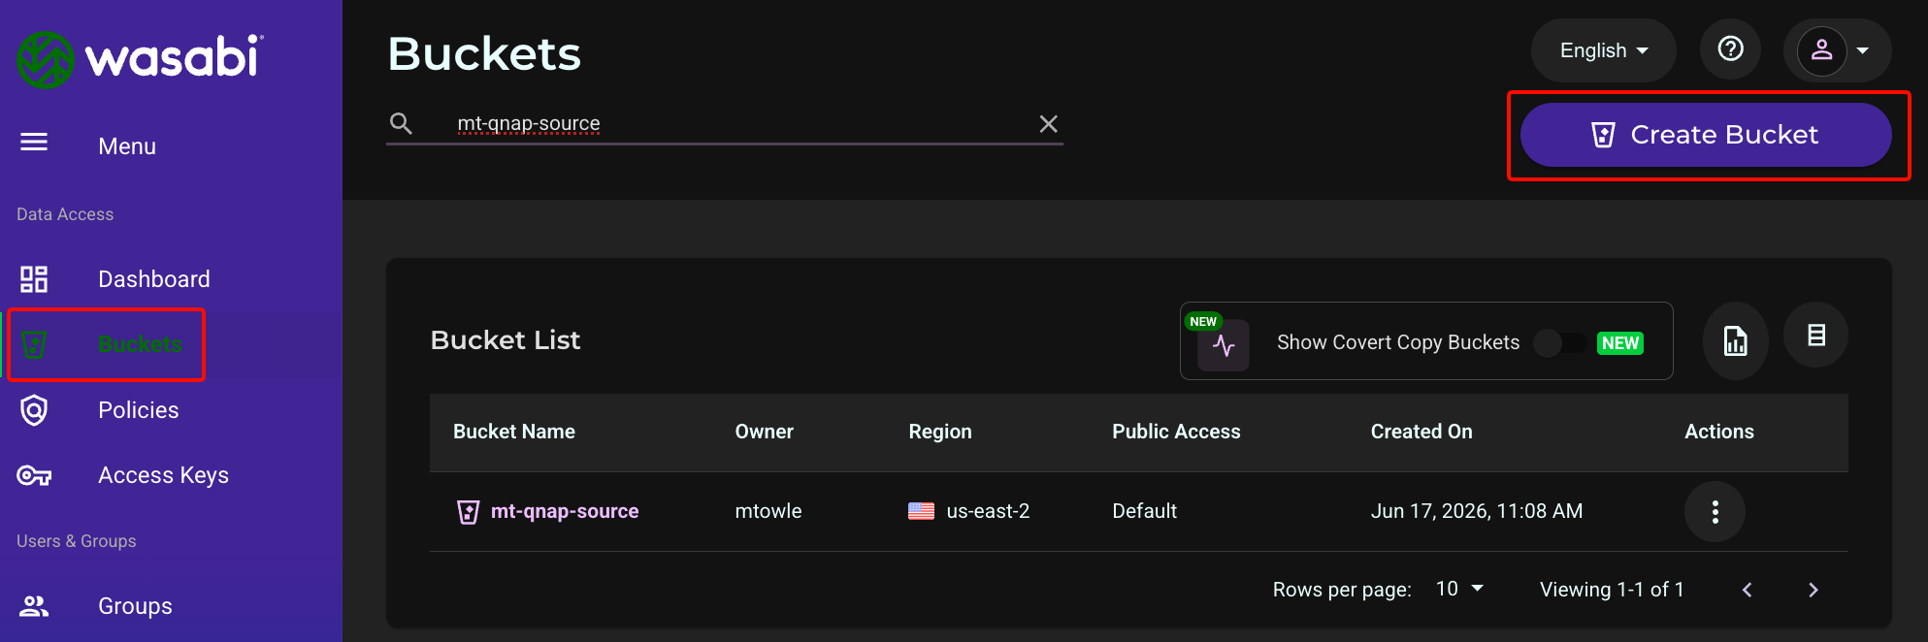The width and height of the screenshot is (1928, 642).
Task: Click the bucket report chart icon
Action: [x=1735, y=341]
